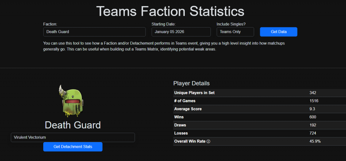346x161 pixels.
Task: Click the large Death Guard name under the logo
Action: pyautogui.click(x=73, y=125)
